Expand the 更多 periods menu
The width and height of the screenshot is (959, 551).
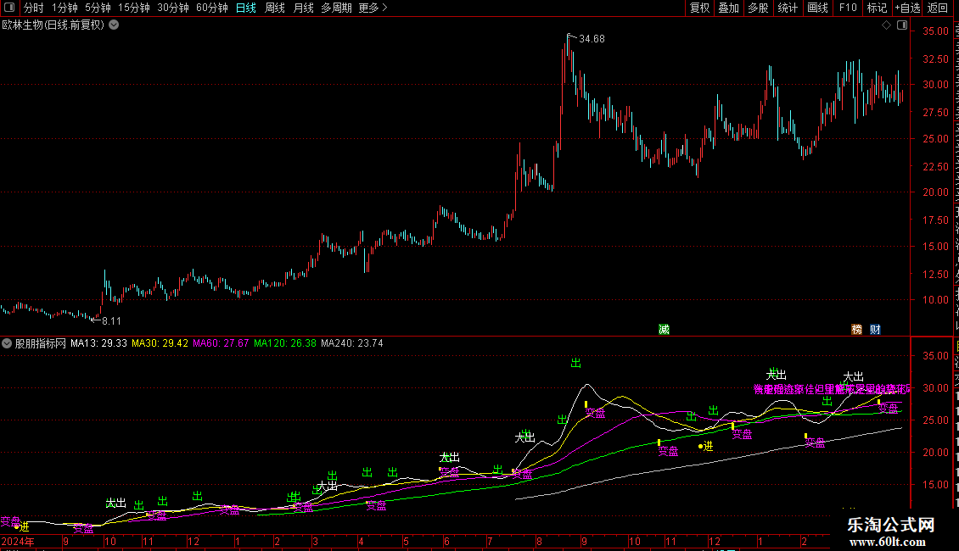coord(373,8)
